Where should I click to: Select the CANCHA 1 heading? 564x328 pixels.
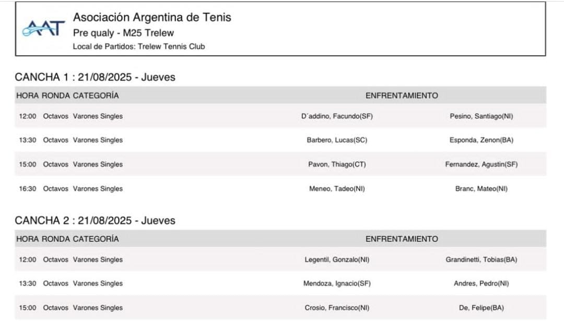(x=95, y=77)
